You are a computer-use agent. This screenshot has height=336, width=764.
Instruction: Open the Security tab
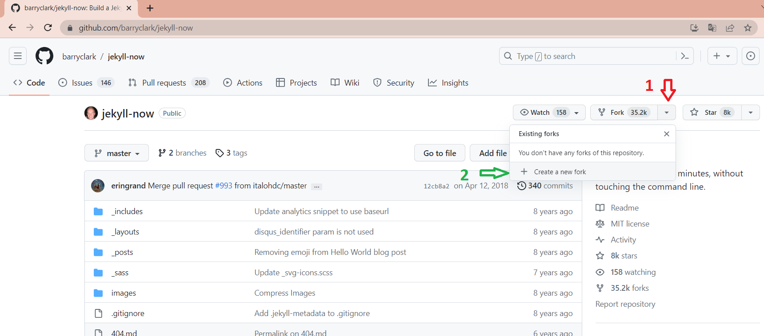tap(394, 82)
